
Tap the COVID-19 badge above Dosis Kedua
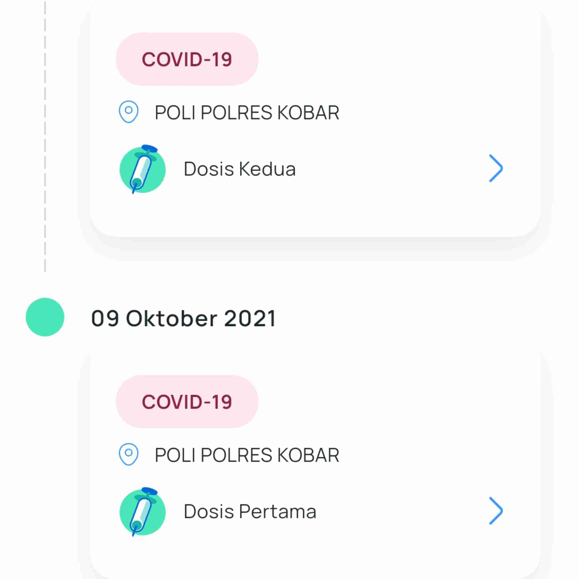(187, 59)
